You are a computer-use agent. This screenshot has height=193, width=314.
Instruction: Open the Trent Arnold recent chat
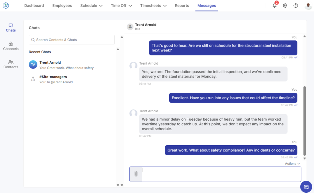[72, 65]
